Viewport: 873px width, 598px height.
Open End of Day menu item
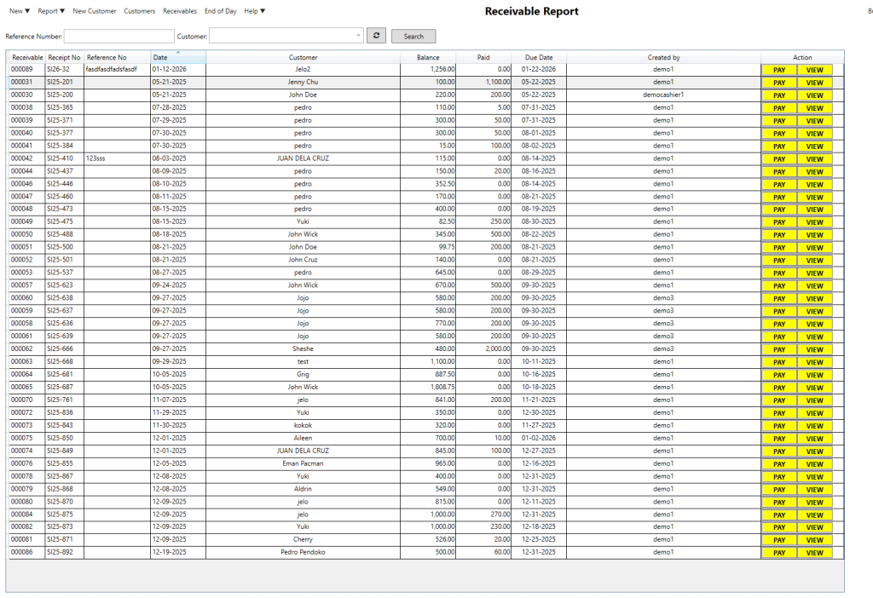pos(221,11)
